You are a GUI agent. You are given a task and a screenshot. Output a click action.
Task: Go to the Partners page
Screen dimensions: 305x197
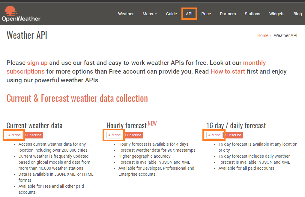click(x=228, y=14)
